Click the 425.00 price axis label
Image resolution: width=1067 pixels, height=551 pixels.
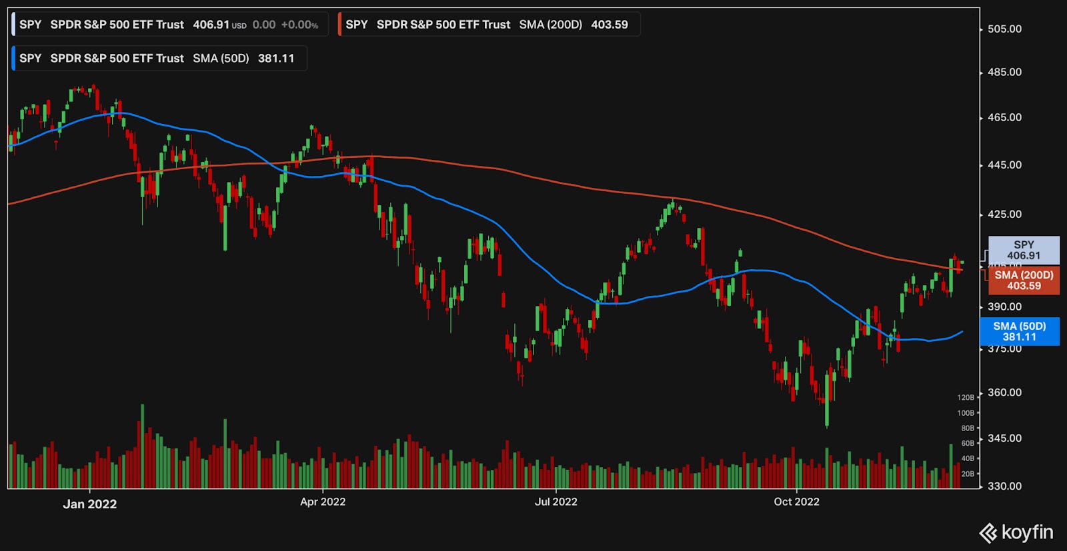coord(1004,215)
